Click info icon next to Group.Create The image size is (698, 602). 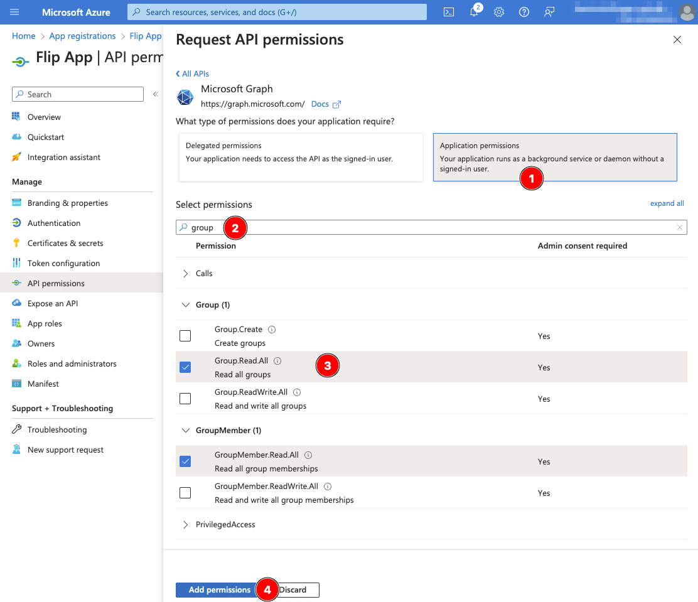(x=272, y=330)
